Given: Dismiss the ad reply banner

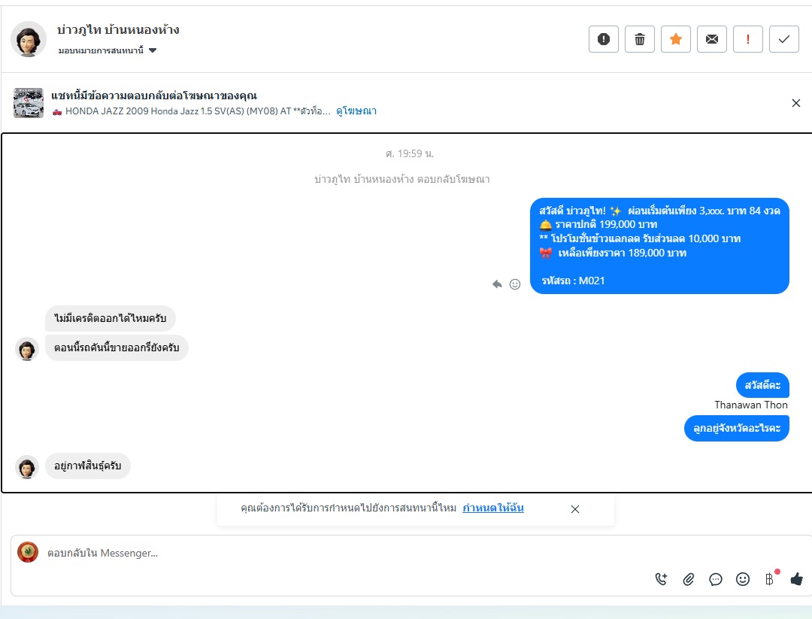Looking at the screenshot, I should coord(796,103).
